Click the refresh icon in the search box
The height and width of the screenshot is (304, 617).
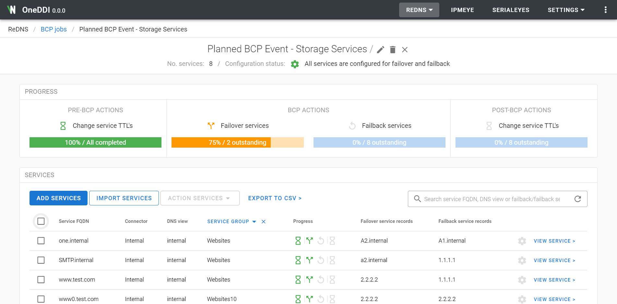(577, 199)
